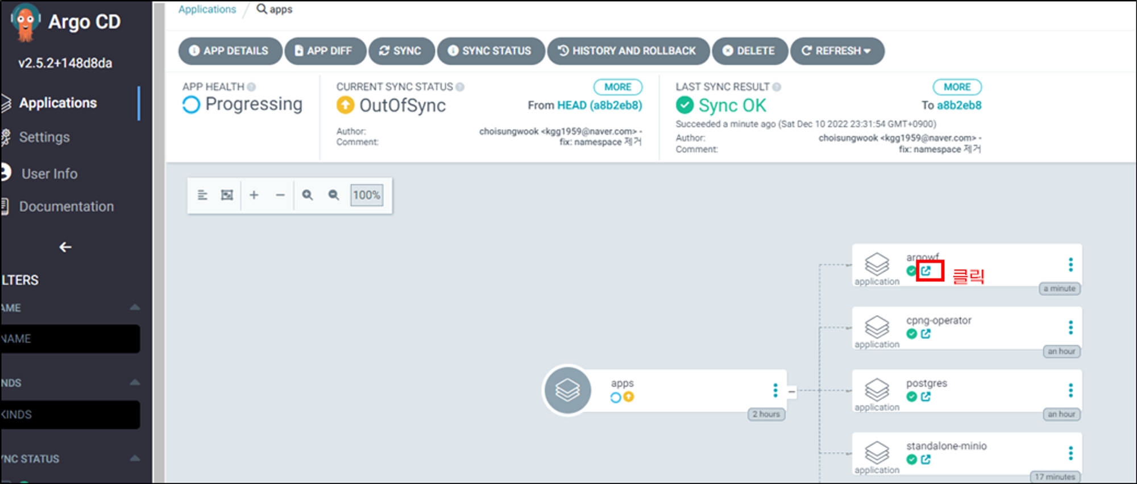Open Settings in the sidebar
Screen dimensions: 1137x484
pos(44,137)
